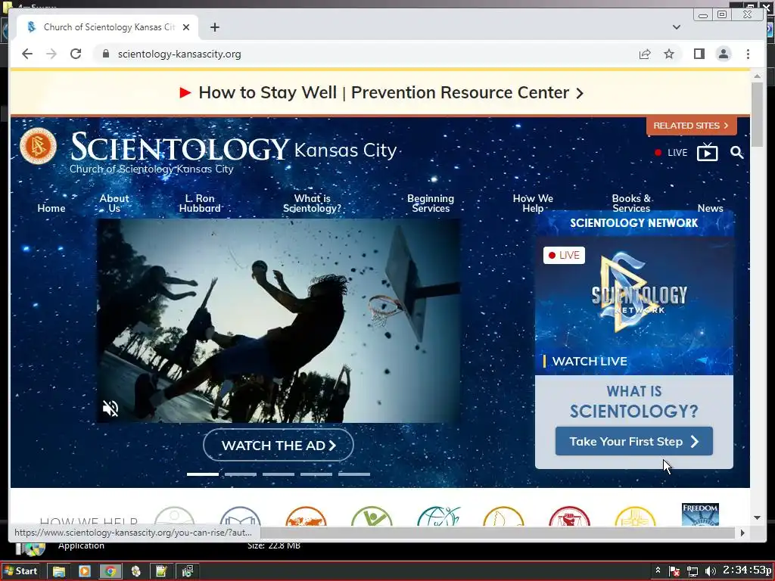Share this page icon in address bar
Image resolution: width=775 pixels, height=581 pixels.
click(x=645, y=54)
